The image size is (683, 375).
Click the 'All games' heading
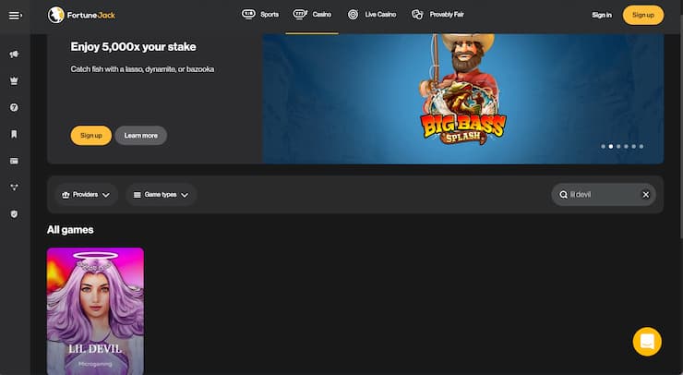(70, 230)
